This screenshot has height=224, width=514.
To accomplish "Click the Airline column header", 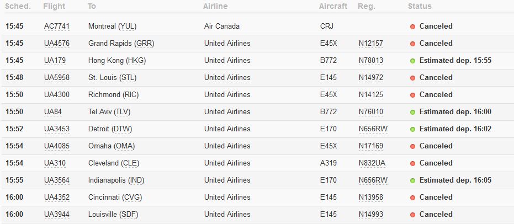I will pos(215,7).
